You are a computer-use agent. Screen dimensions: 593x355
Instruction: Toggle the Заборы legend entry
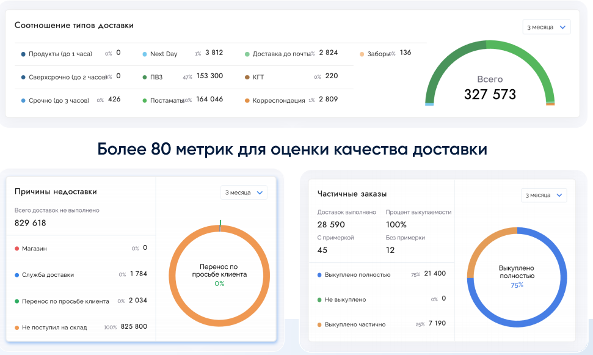coord(379,54)
